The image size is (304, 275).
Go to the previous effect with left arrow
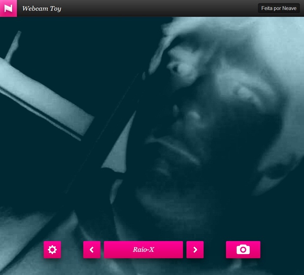[x=92, y=249]
